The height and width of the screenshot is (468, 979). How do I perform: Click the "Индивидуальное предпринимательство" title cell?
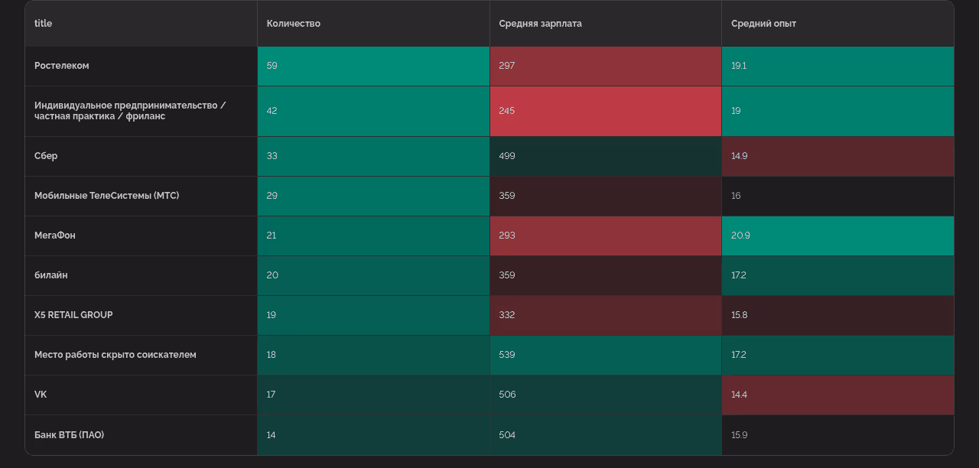[130, 111]
